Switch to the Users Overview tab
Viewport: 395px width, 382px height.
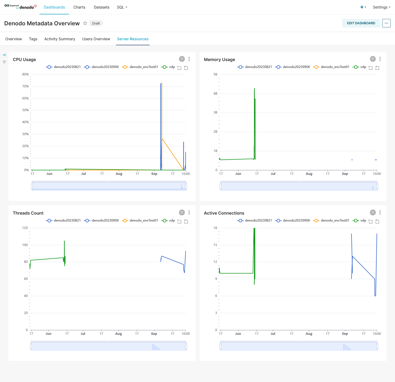pyautogui.click(x=96, y=39)
